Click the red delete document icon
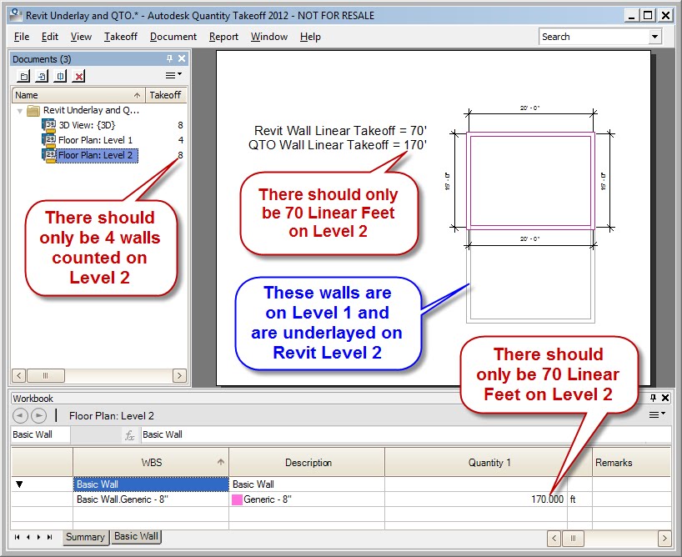 point(79,74)
